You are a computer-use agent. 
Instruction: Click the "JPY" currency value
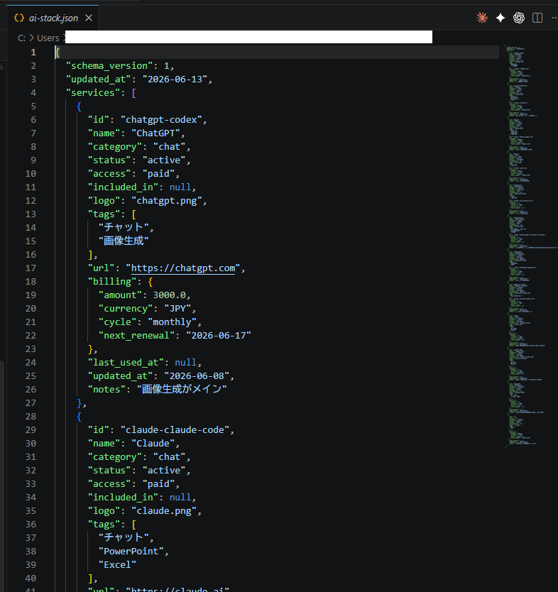click(x=177, y=309)
